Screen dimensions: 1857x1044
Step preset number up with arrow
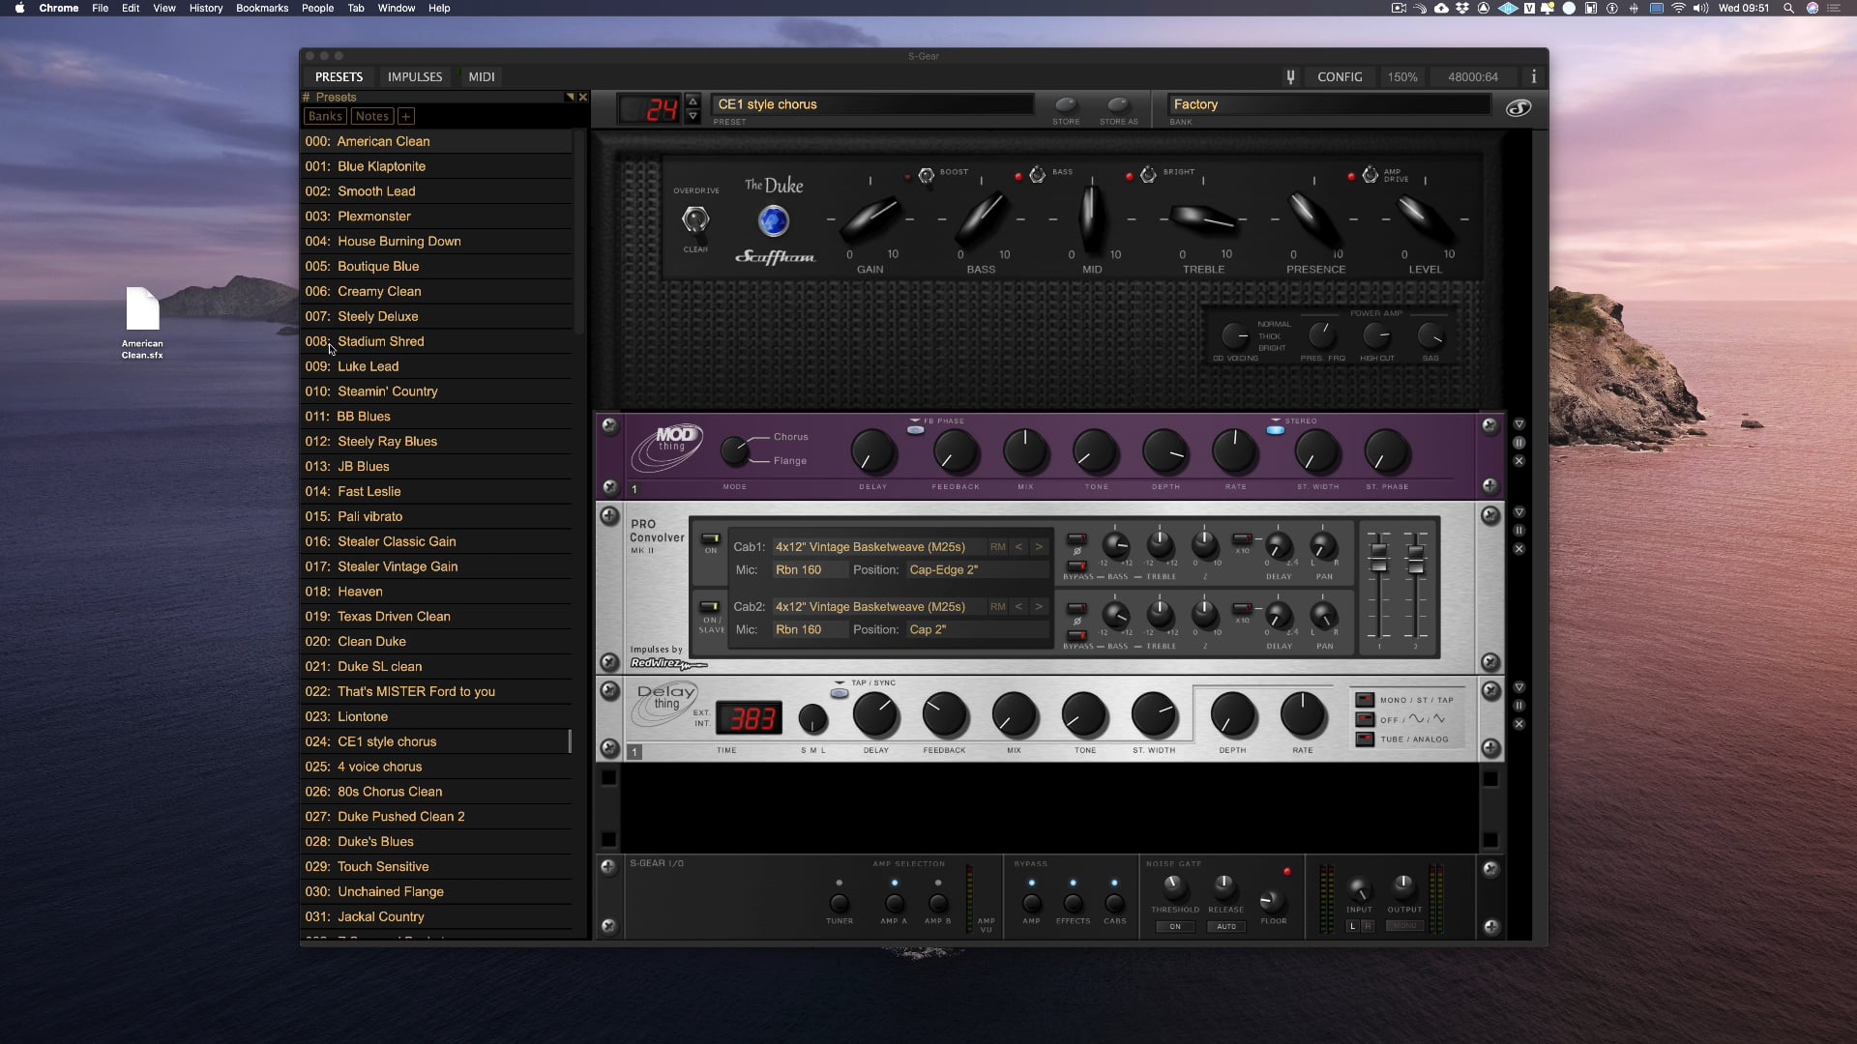point(693,101)
